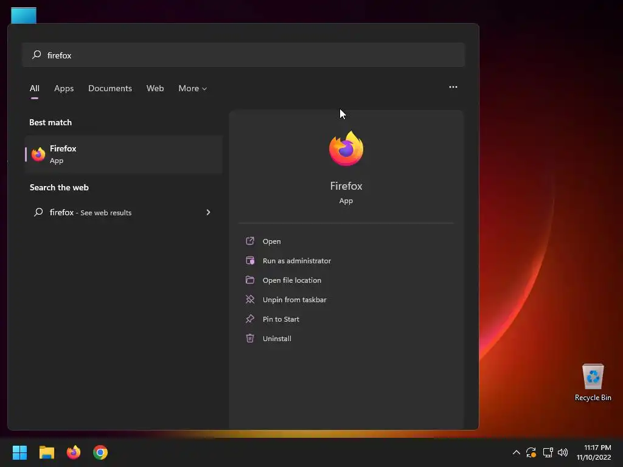Screen dimensions: 623x467
Task: Expand the More filter dropdown
Action: [x=193, y=88]
